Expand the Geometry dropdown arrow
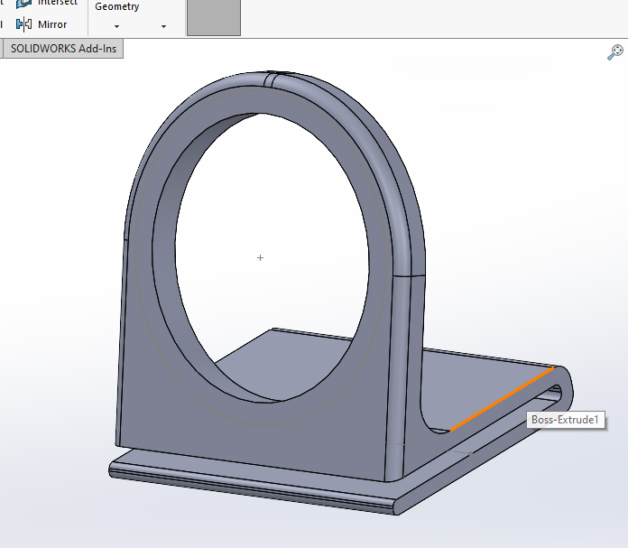The height and width of the screenshot is (548, 628). point(116,26)
